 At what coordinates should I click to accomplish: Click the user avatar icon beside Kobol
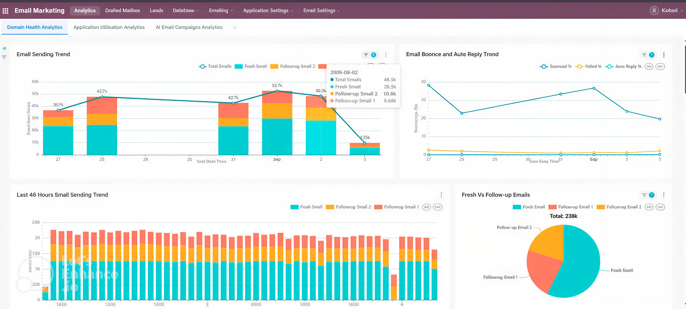[x=654, y=10]
